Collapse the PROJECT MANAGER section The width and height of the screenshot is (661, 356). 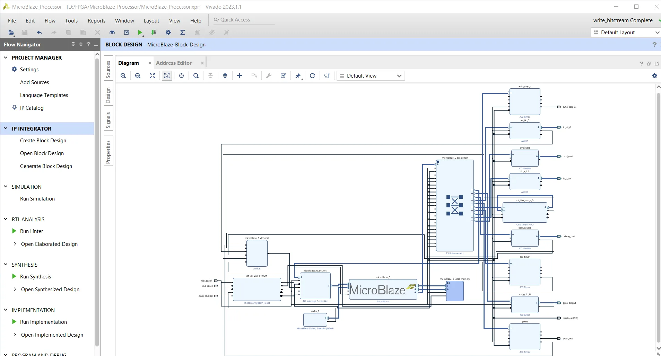pos(6,57)
